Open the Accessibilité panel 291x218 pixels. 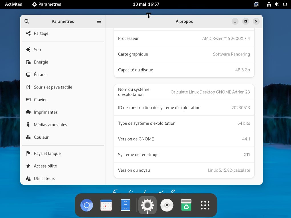63,166
